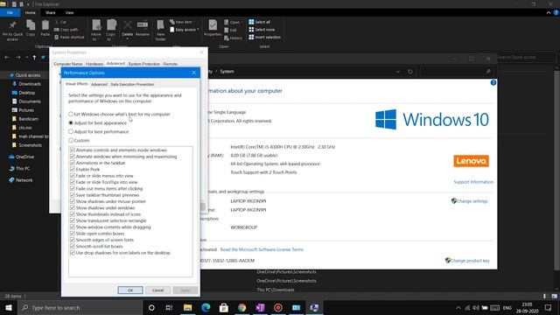The width and height of the screenshot is (560, 315).
Task: Go up one folder level arrow
Action: [x=34, y=57]
